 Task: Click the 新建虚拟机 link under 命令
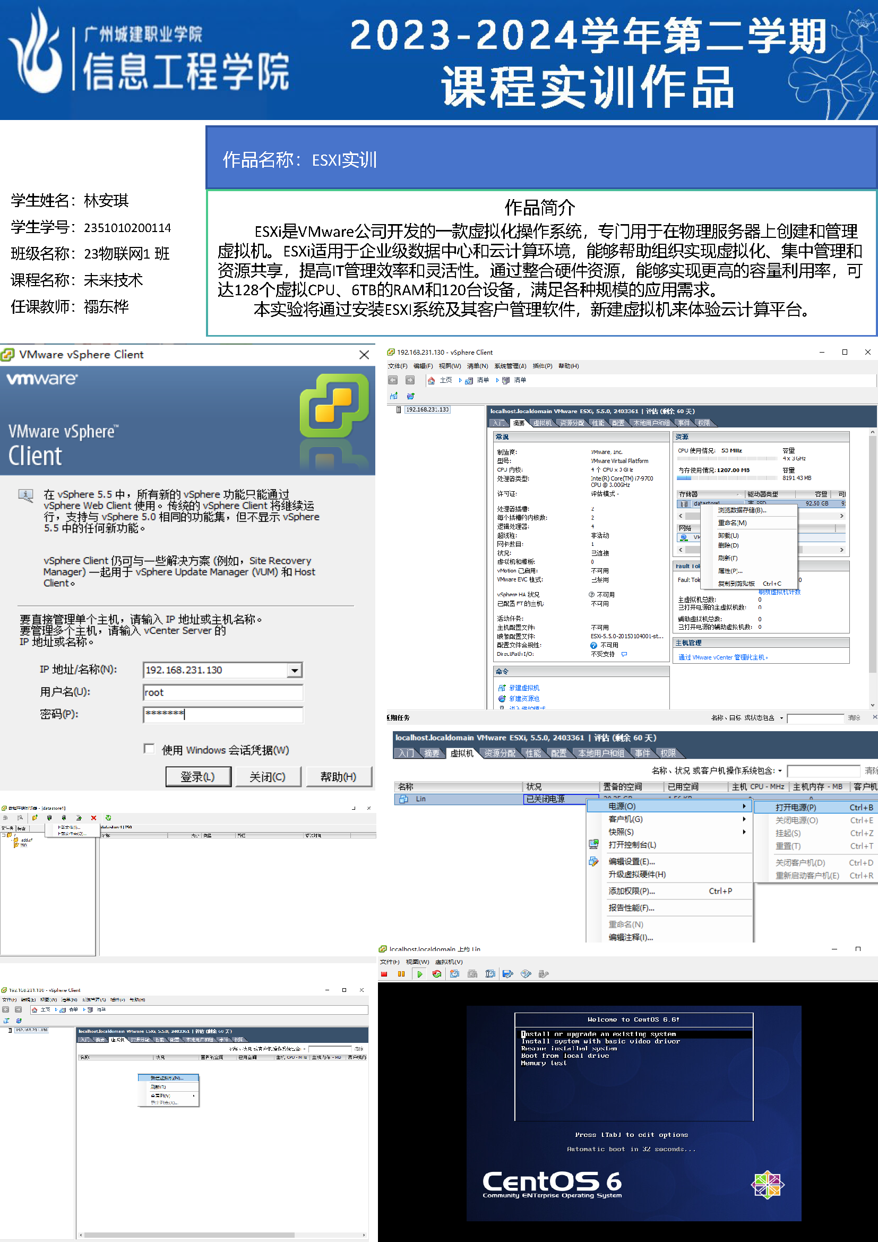524,688
